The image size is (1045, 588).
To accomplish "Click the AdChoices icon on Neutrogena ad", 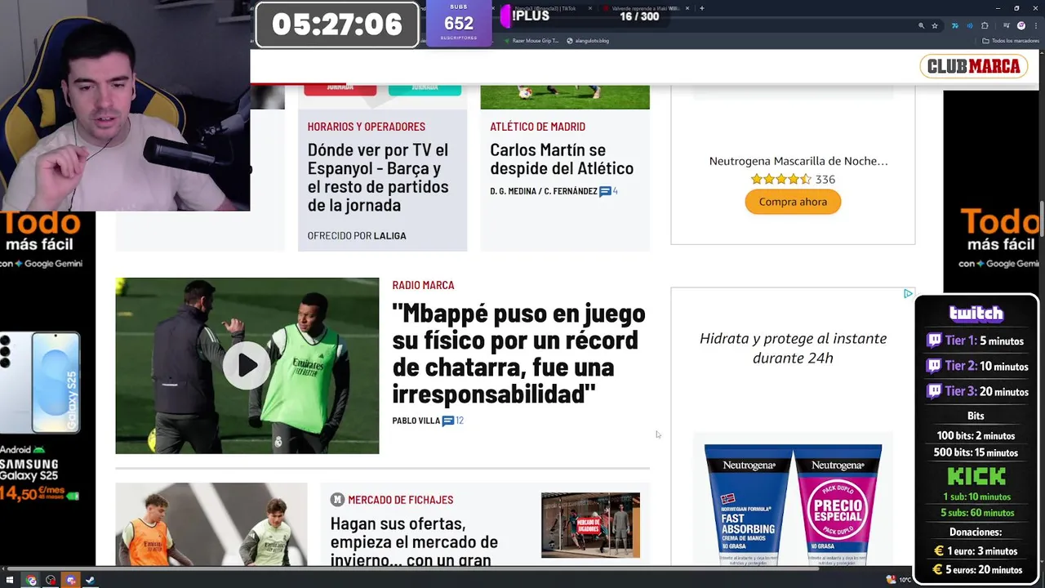I will 908,293.
